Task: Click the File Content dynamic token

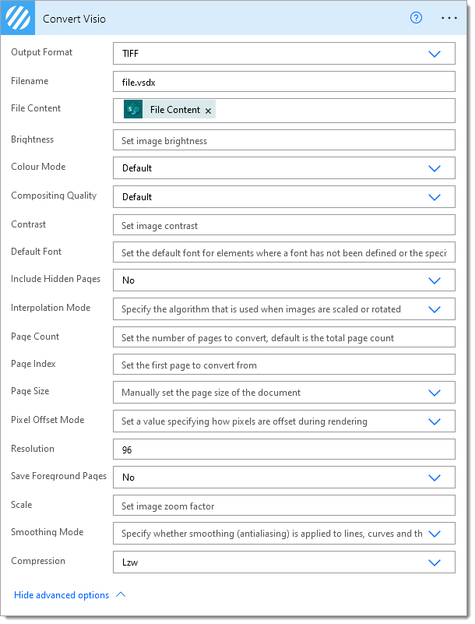Action: click(170, 109)
